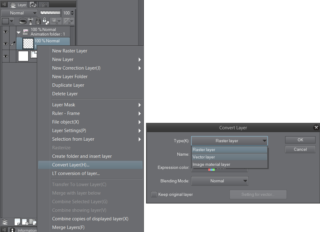
Task: Choose New Layer Folder
Action: [x=90, y=76]
